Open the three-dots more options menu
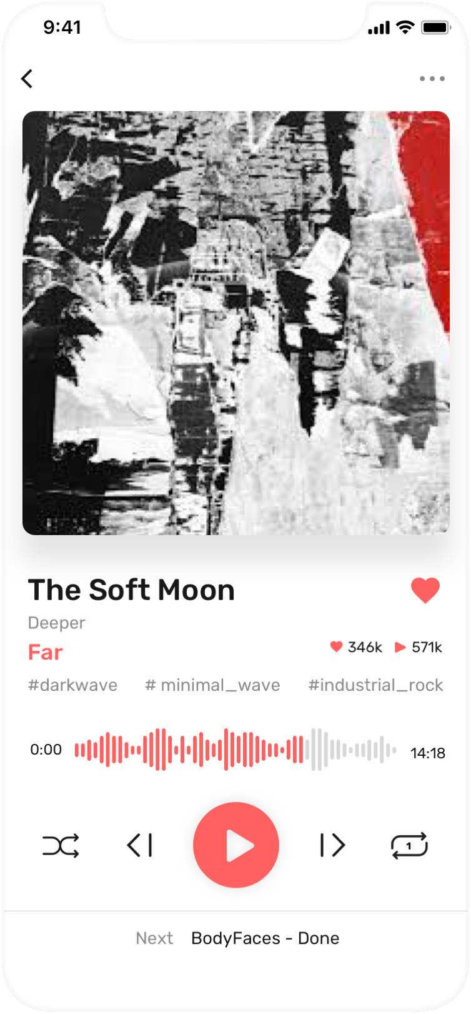This screenshot has height=1014, width=471. click(432, 79)
